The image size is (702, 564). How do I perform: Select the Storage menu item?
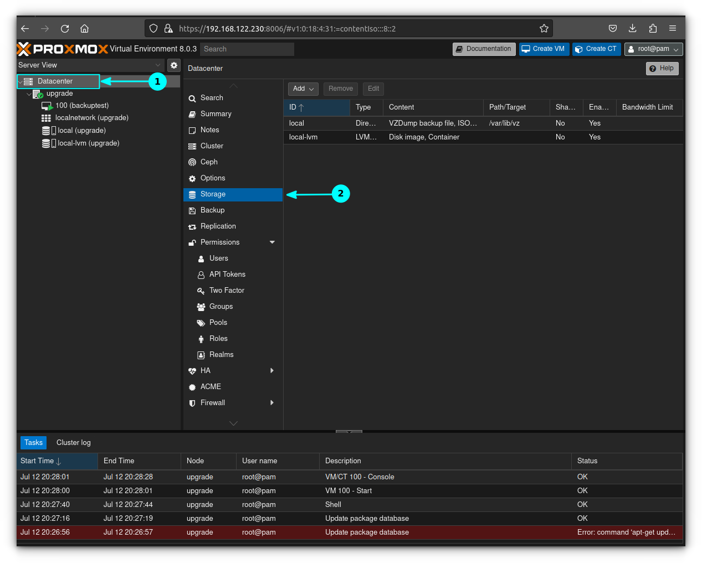(233, 194)
